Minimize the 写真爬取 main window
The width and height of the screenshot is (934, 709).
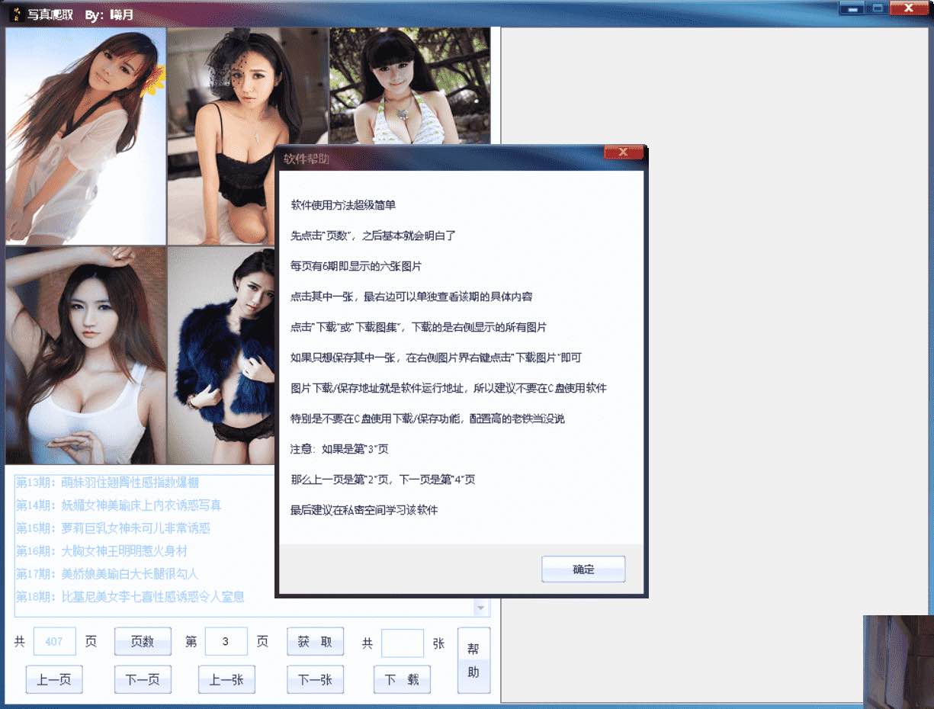(853, 8)
